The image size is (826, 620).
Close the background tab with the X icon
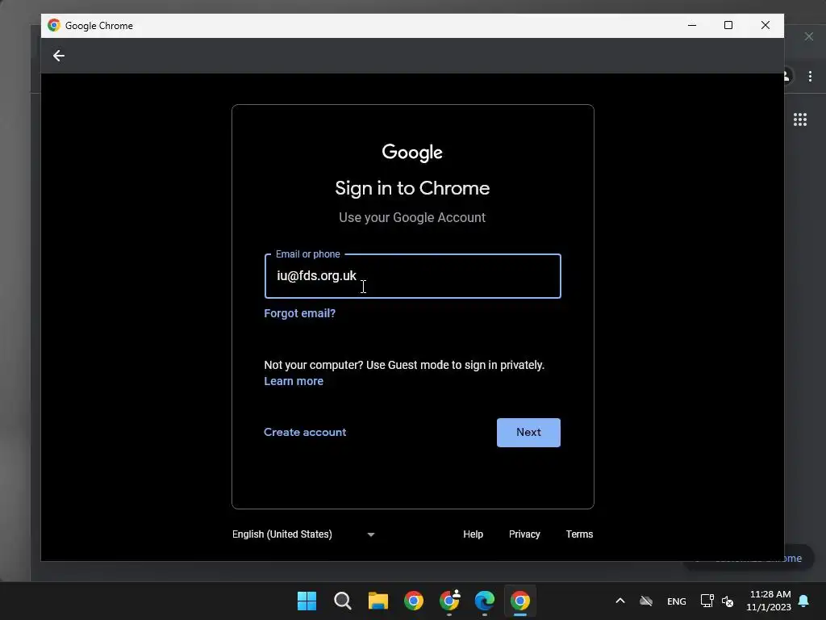point(808,36)
